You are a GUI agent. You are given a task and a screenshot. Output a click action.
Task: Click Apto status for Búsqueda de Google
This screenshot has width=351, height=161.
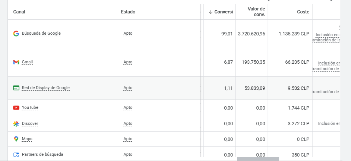(x=128, y=34)
